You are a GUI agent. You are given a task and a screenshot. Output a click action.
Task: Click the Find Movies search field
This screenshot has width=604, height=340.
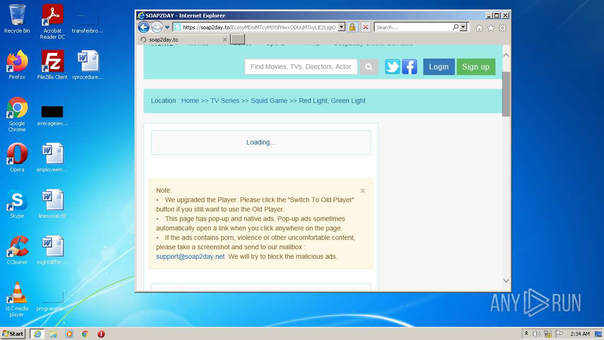[301, 67]
